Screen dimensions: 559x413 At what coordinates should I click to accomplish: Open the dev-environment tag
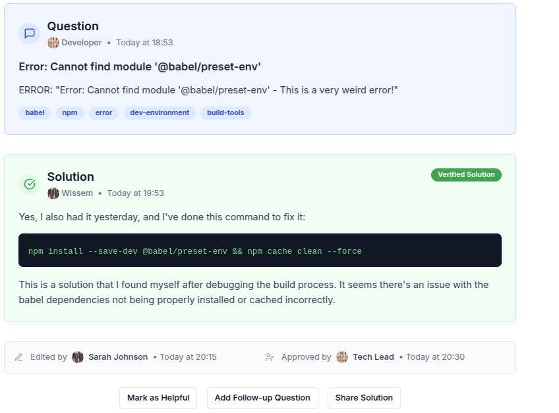[x=160, y=113]
